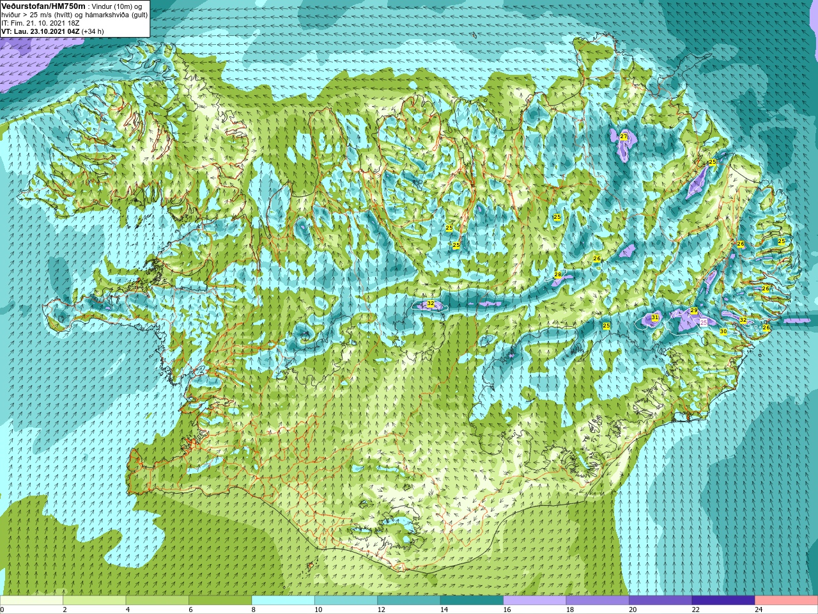
Task: Click the dark teal 14–16 legend swatch
Action: click(x=472, y=600)
